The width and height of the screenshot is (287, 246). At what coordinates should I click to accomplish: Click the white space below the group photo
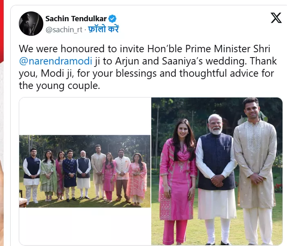pyautogui.click(x=85, y=226)
